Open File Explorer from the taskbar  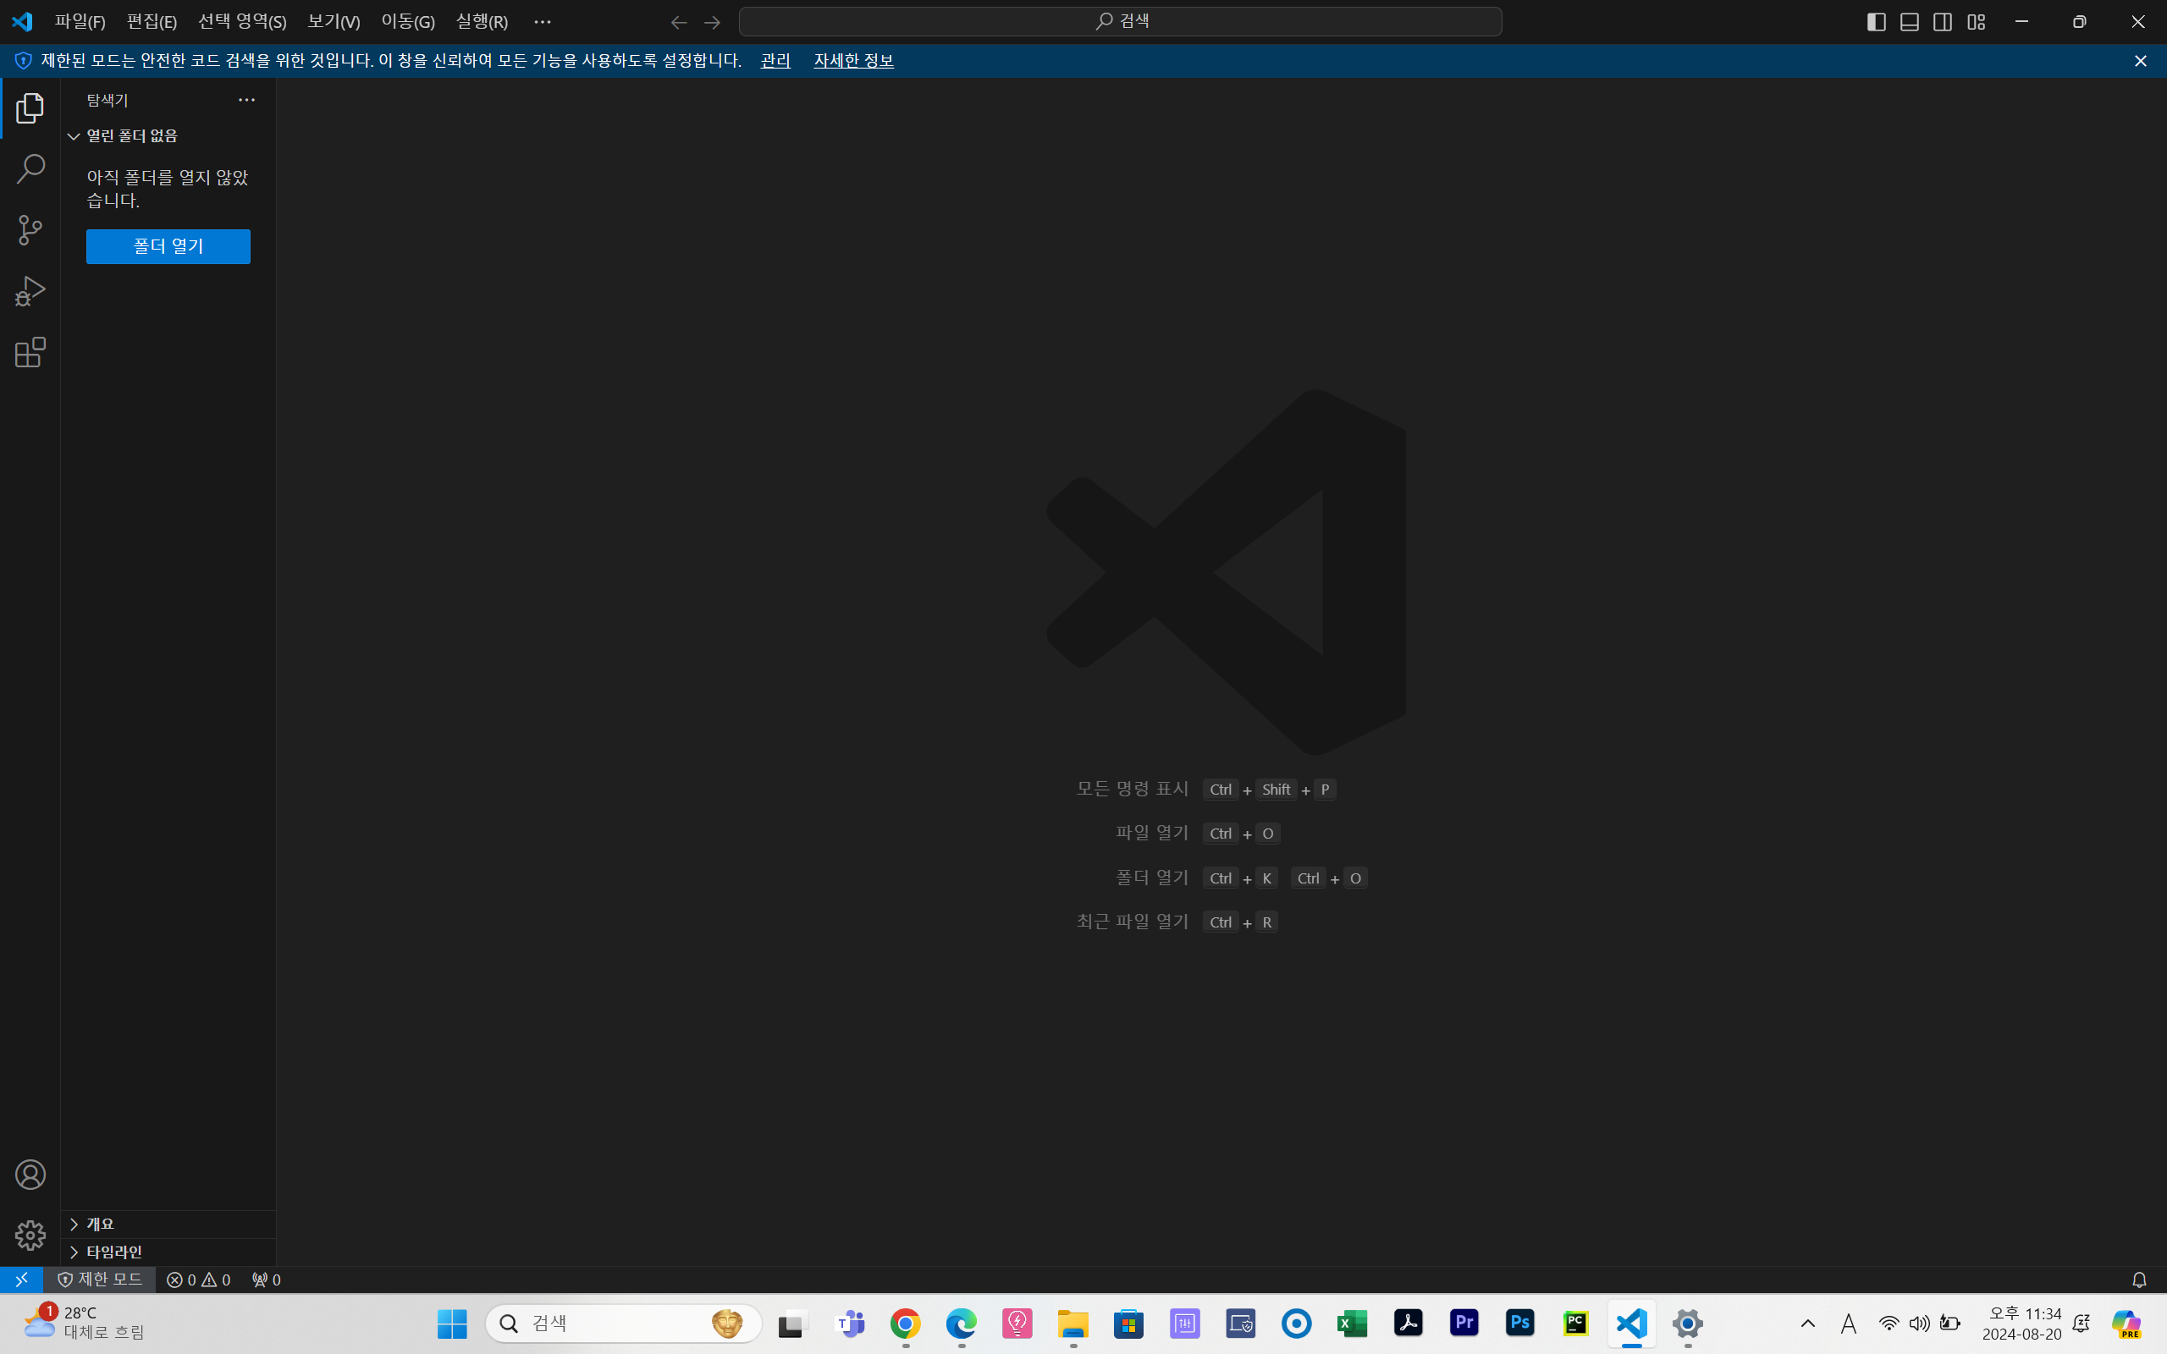tap(1072, 1324)
